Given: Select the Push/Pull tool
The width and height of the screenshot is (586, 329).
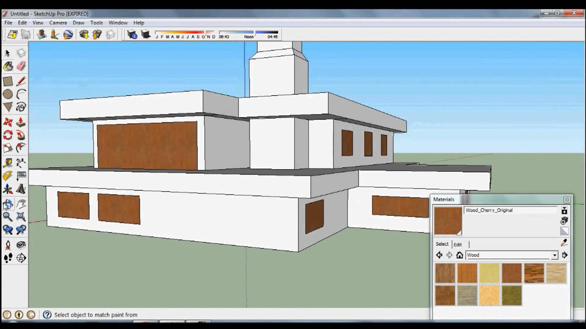Looking at the screenshot, I should point(21,122).
